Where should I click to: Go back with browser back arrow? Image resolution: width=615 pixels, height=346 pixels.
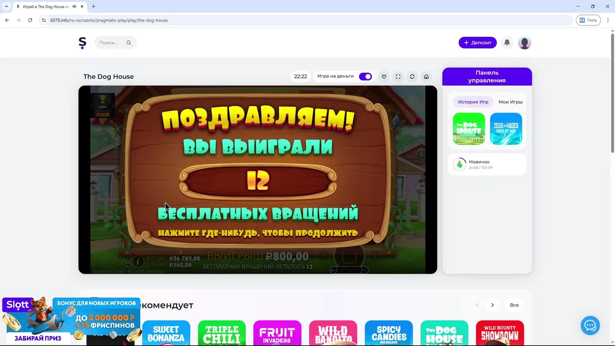[7, 20]
